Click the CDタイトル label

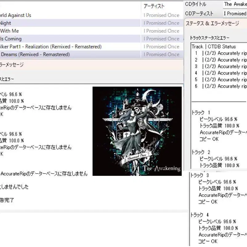tap(196, 4)
